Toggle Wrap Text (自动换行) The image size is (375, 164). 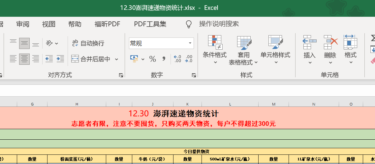pyautogui.click(x=88, y=43)
